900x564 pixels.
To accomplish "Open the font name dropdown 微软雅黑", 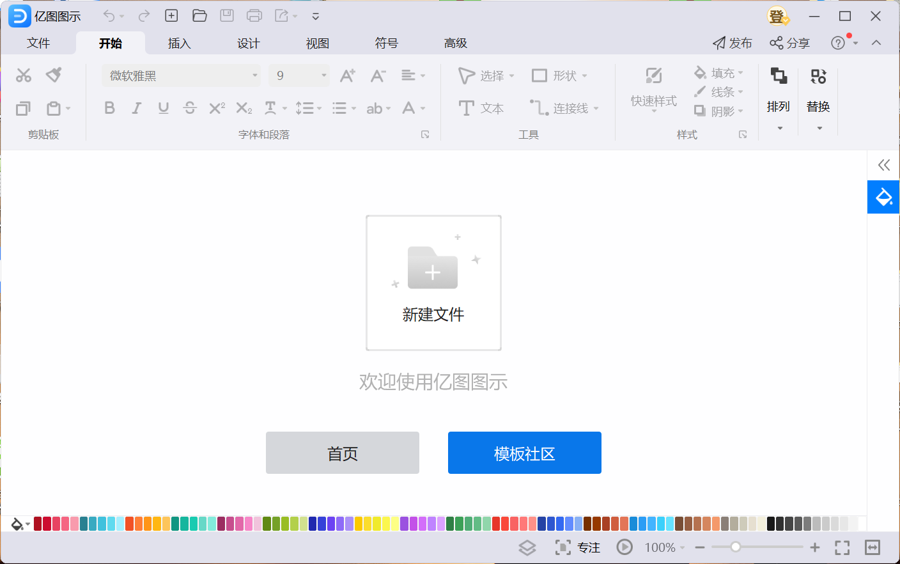I will 181,75.
